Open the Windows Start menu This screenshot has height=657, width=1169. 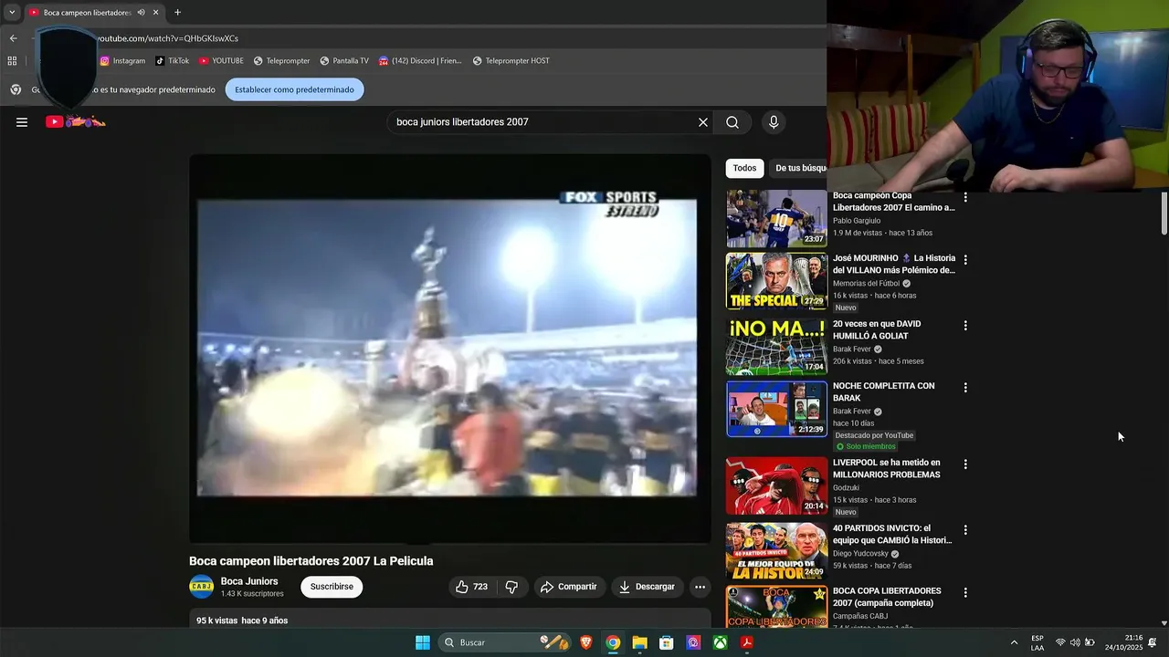tap(423, 642)
